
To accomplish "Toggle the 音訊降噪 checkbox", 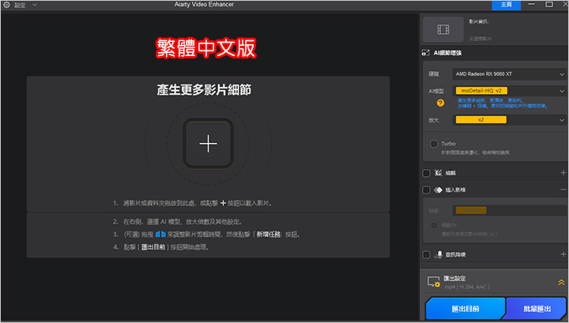I will [x=427, y=255].
